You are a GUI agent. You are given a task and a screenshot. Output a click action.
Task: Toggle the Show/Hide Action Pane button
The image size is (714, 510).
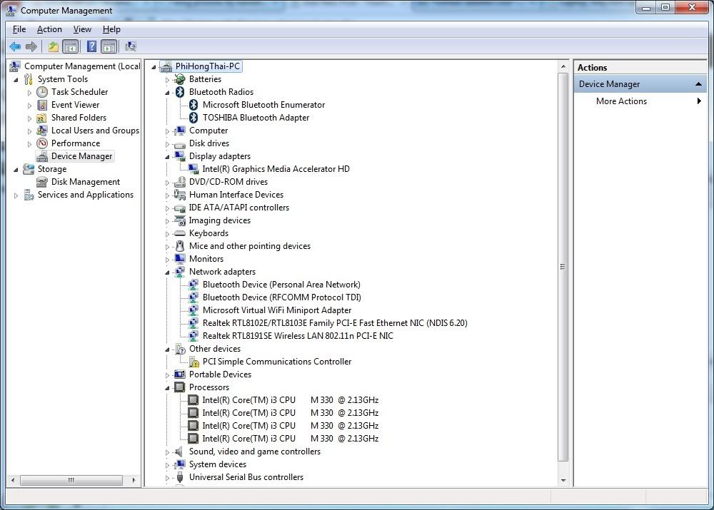tap(109, 47)
